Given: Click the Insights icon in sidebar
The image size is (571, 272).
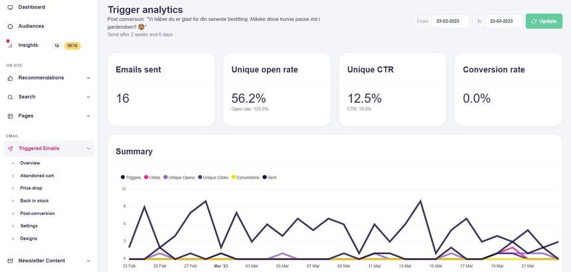Looking at the screenshot, I should [x=10, y=45].
